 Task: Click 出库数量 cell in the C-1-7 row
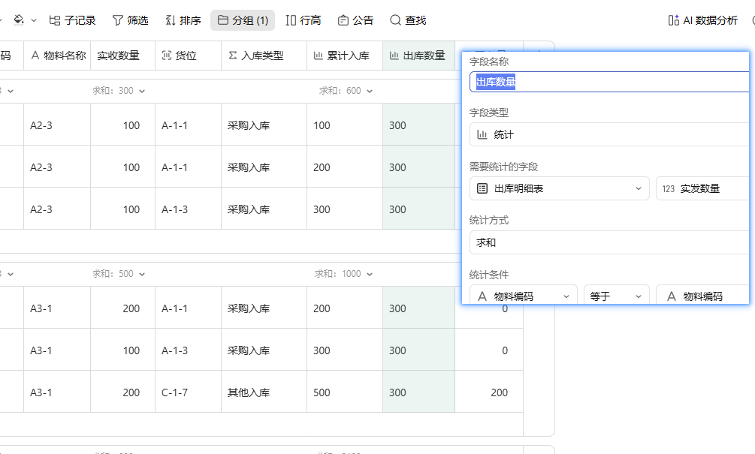pos(419,392)
